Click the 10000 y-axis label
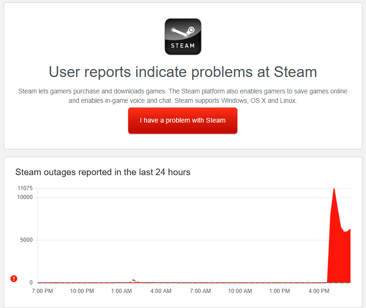 (x=25, y=197)
